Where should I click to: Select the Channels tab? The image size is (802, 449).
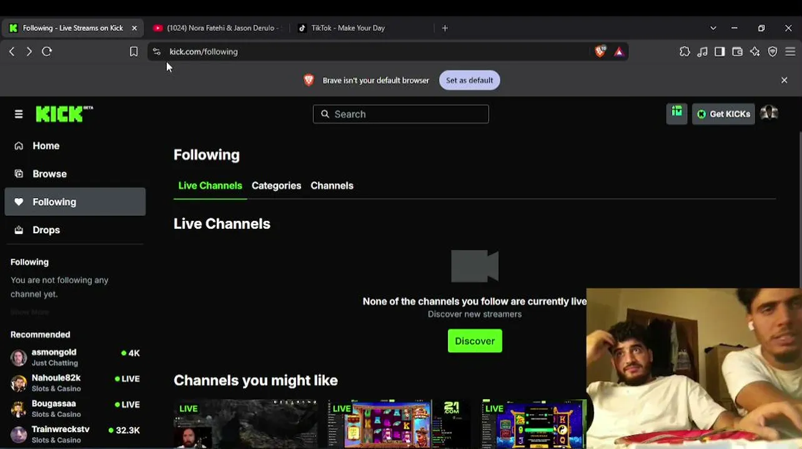[x=332, y=186]
